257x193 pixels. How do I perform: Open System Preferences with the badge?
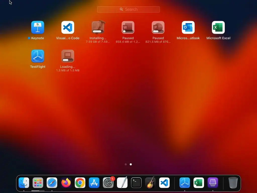click(x=108, y=183)
